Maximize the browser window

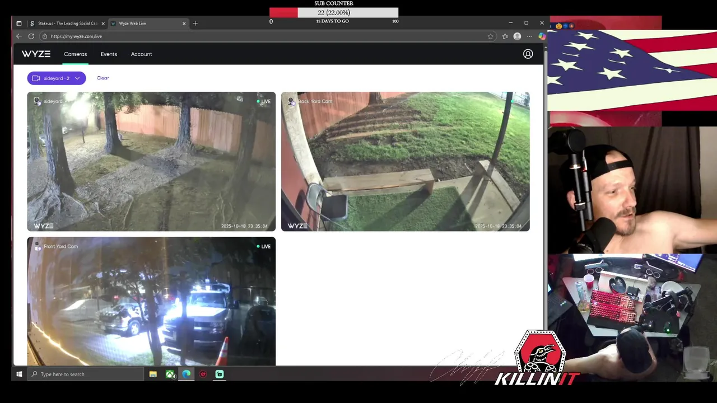click(526, 23)
